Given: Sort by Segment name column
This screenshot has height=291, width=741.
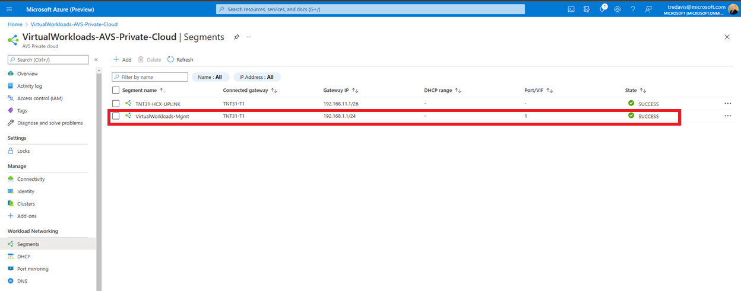Looking at the screenshot, I should (144, 90).
